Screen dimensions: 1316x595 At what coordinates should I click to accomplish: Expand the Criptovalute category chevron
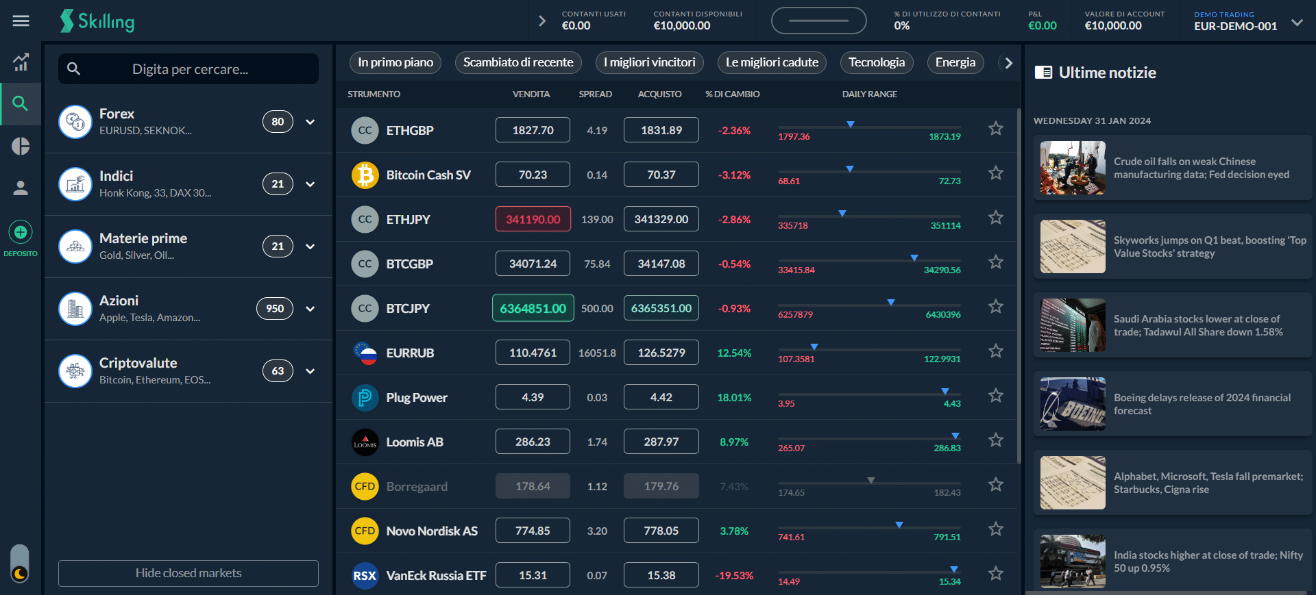[x=310, y=371]
